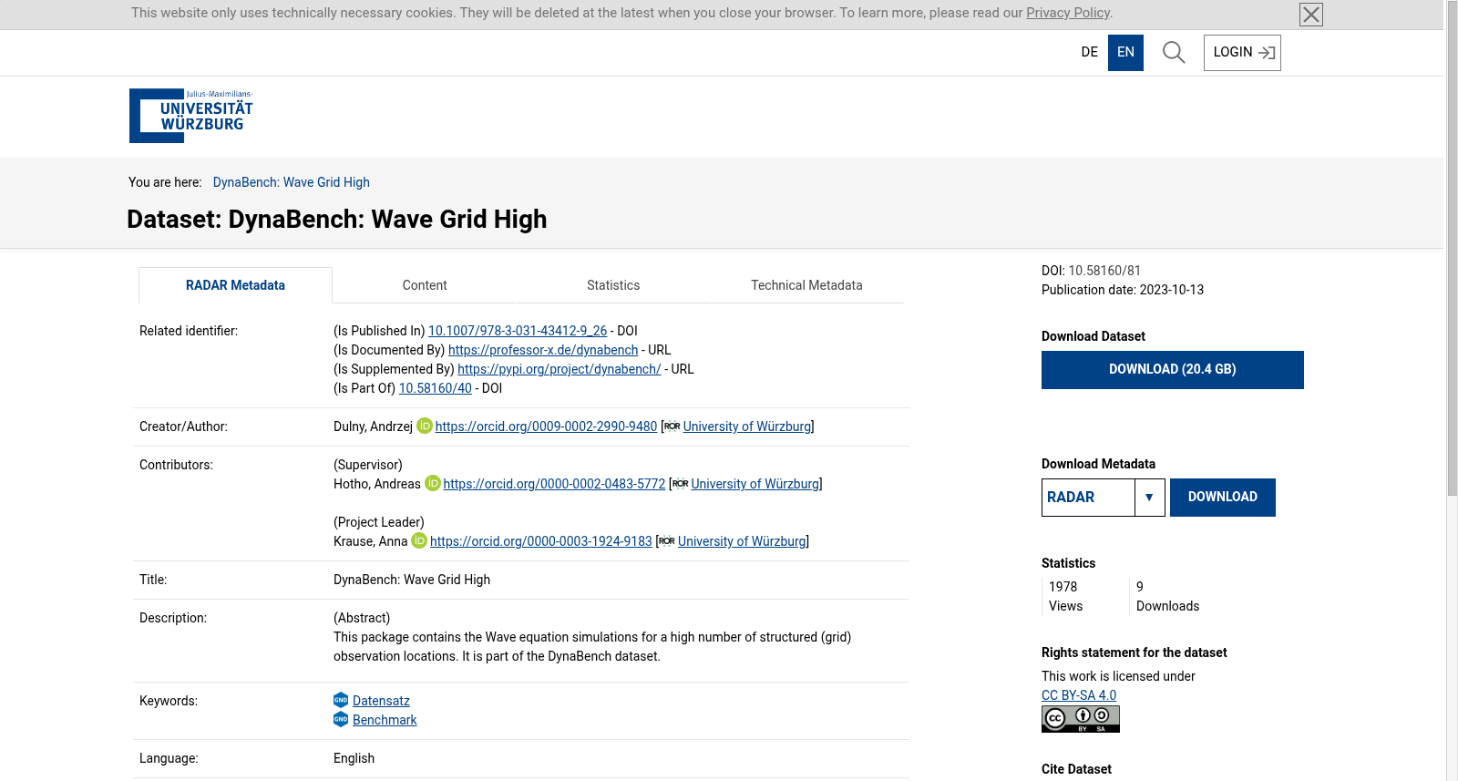This screenshot has width=1458, height=781.
Task: Click the metadata DOWNLOAD button
Action: click(x=1223, y=498)
